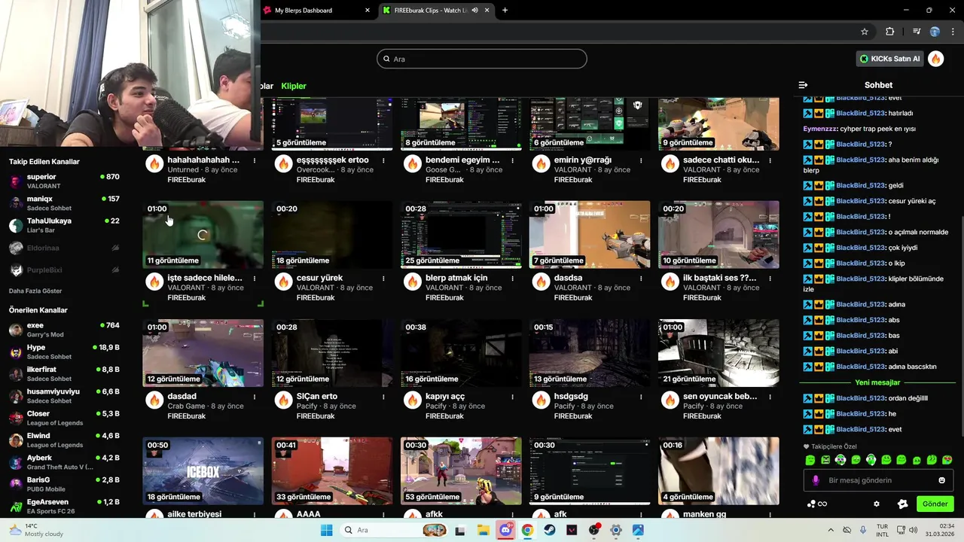Click the BlackBird_5123 name in 'hatırladı' message

coord(861,113)
